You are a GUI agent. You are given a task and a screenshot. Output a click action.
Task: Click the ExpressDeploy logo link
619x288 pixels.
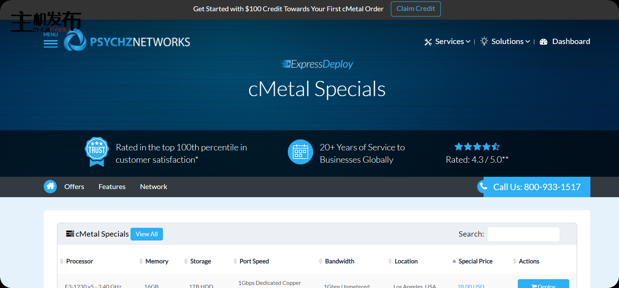317,64
